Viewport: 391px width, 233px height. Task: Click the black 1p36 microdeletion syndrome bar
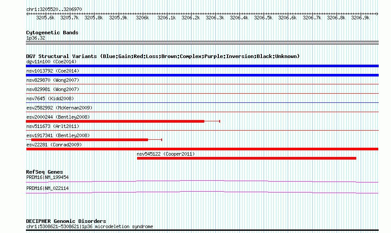click(x=202, y=230)
